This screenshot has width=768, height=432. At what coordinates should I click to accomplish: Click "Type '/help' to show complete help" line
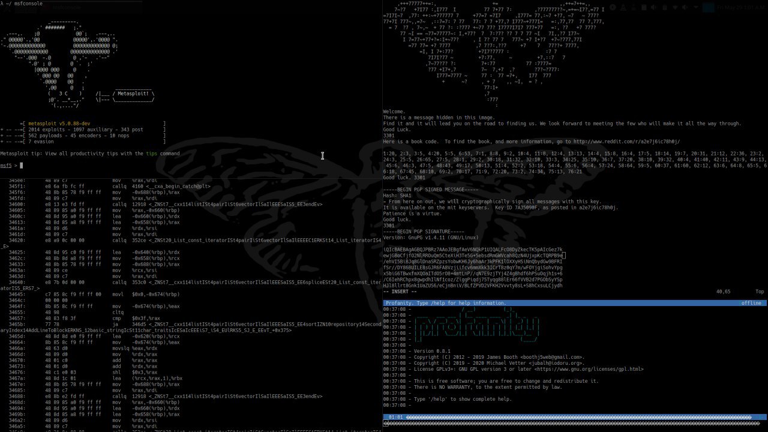pos(463,400)
